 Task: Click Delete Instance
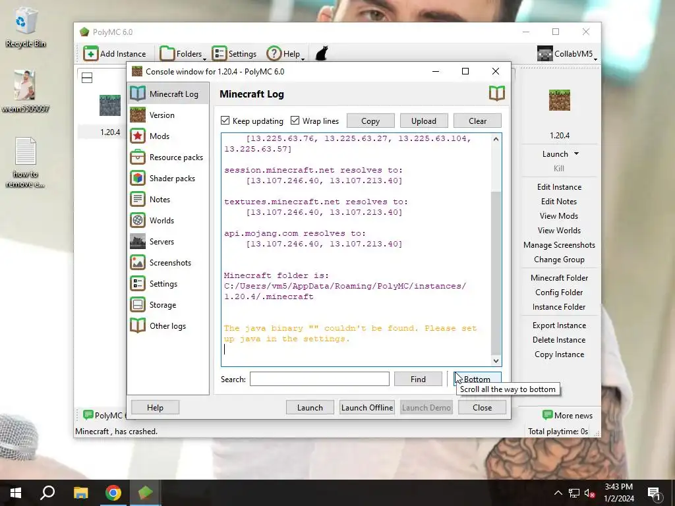[559, 340]
